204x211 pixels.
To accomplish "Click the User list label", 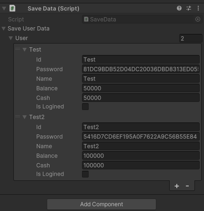I will (x=21, y=38).
